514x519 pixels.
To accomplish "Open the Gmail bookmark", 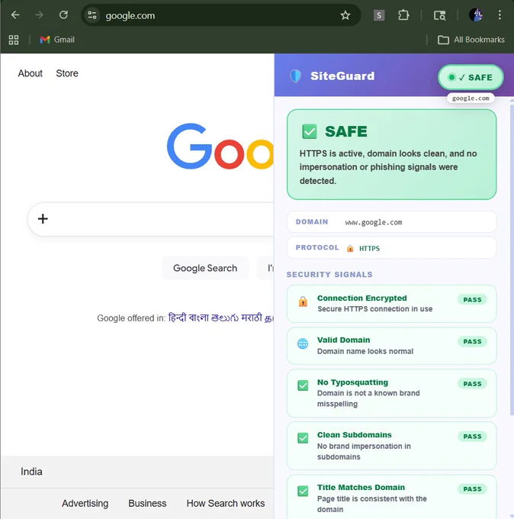I will (57, 40).
